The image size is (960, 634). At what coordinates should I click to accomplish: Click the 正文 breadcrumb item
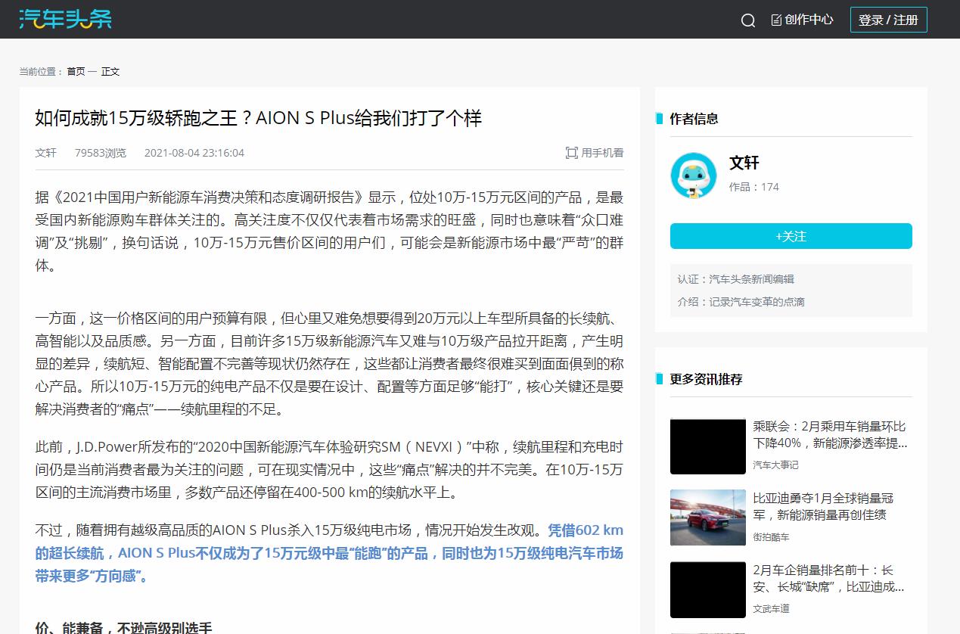click(110, 71)
